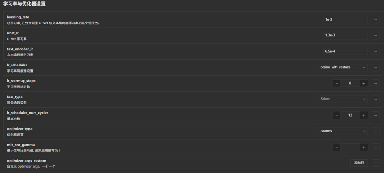Increment lr_scheduler_num_cycles using the plus button
The image size is (384, 173).
[364, 115]
